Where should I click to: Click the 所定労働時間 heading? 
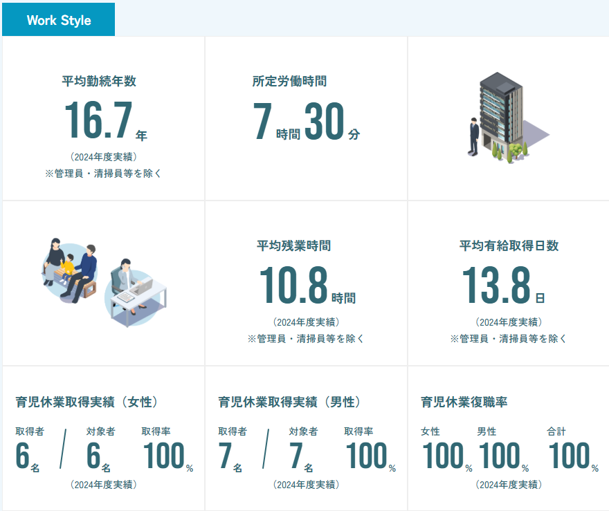[289, 81]
